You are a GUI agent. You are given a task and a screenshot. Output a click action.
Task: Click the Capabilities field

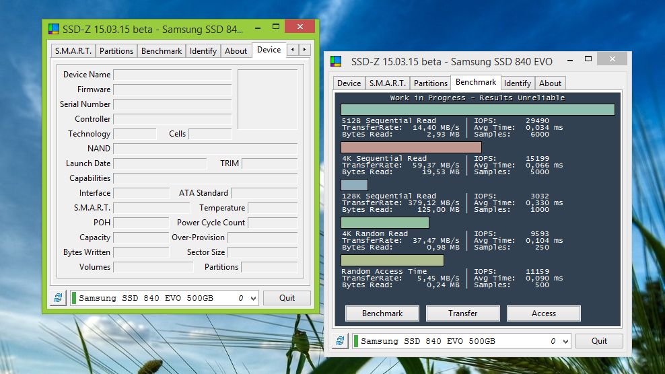205,178
